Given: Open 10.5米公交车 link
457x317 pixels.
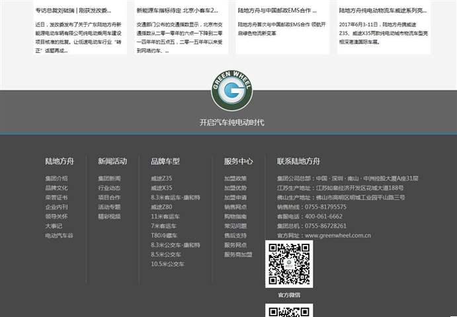Looking at the screenshot, I should coord(167,264).
